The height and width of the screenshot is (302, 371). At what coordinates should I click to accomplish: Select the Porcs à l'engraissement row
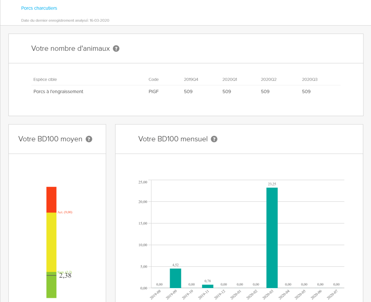58,91
